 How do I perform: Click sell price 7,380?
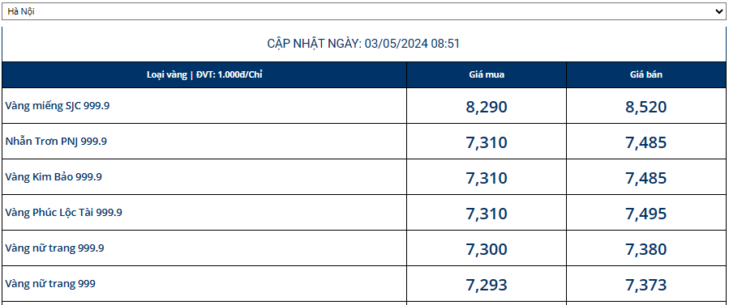pos(646,249)
